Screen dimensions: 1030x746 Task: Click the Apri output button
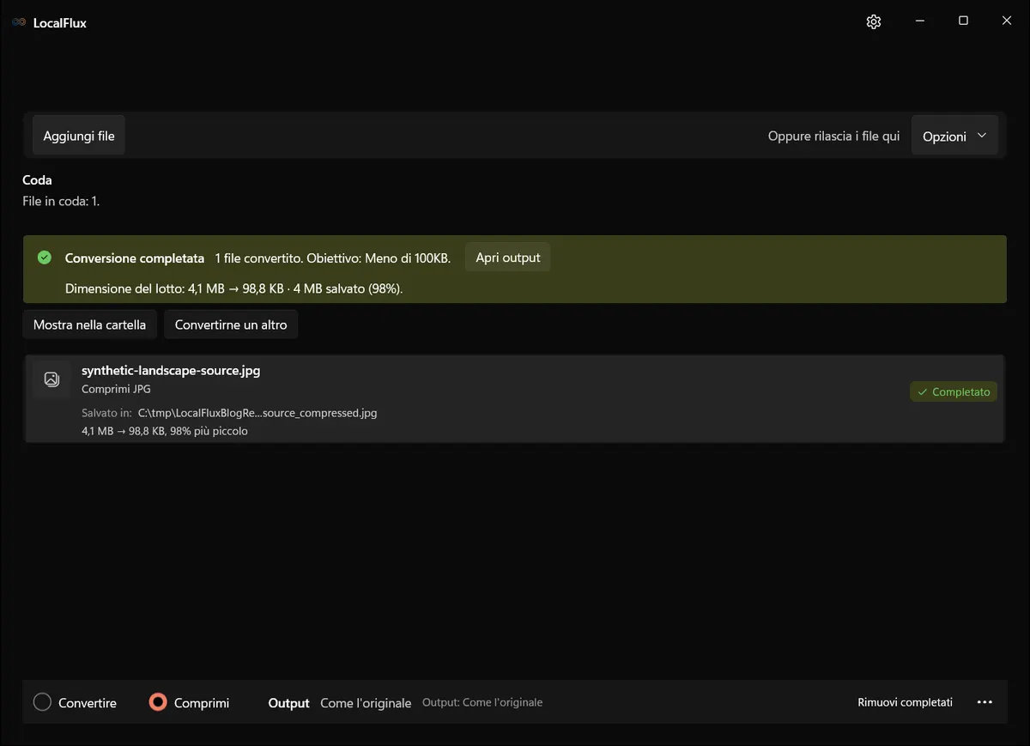pyautogui.click(x=508, y=258)
